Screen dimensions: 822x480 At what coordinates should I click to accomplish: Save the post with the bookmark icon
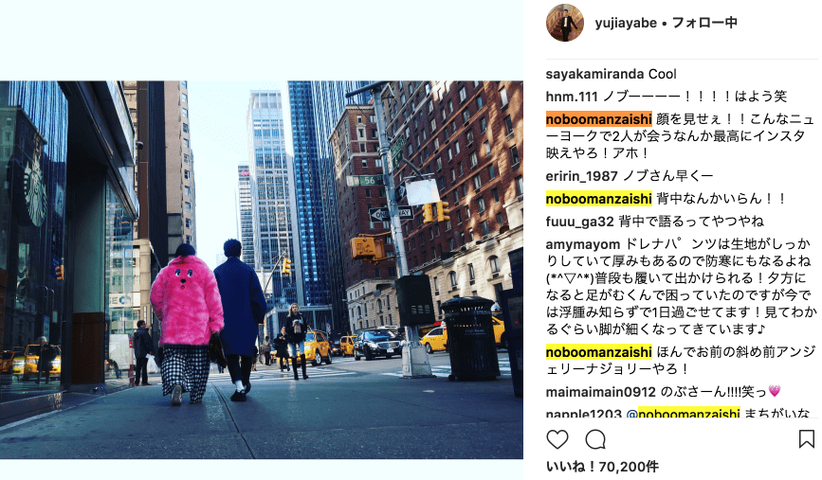coord(806,439)
